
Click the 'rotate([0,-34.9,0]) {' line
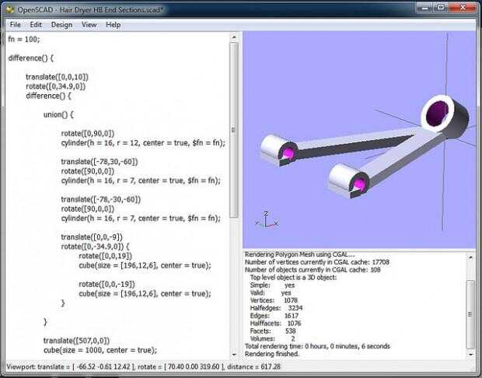click(96, 247)
